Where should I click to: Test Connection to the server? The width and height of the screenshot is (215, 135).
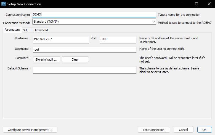153,130
